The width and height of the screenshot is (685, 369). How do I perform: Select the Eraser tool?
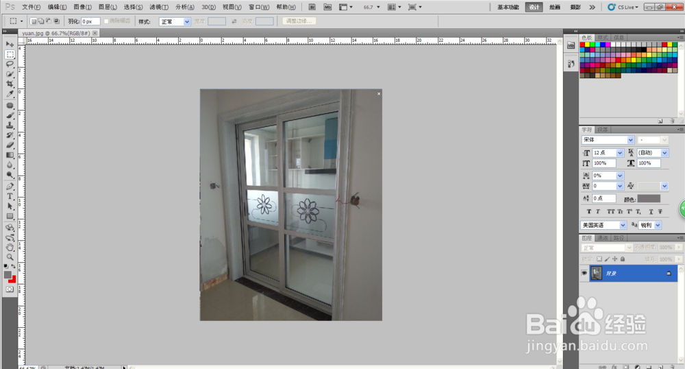tap(10, 145)
